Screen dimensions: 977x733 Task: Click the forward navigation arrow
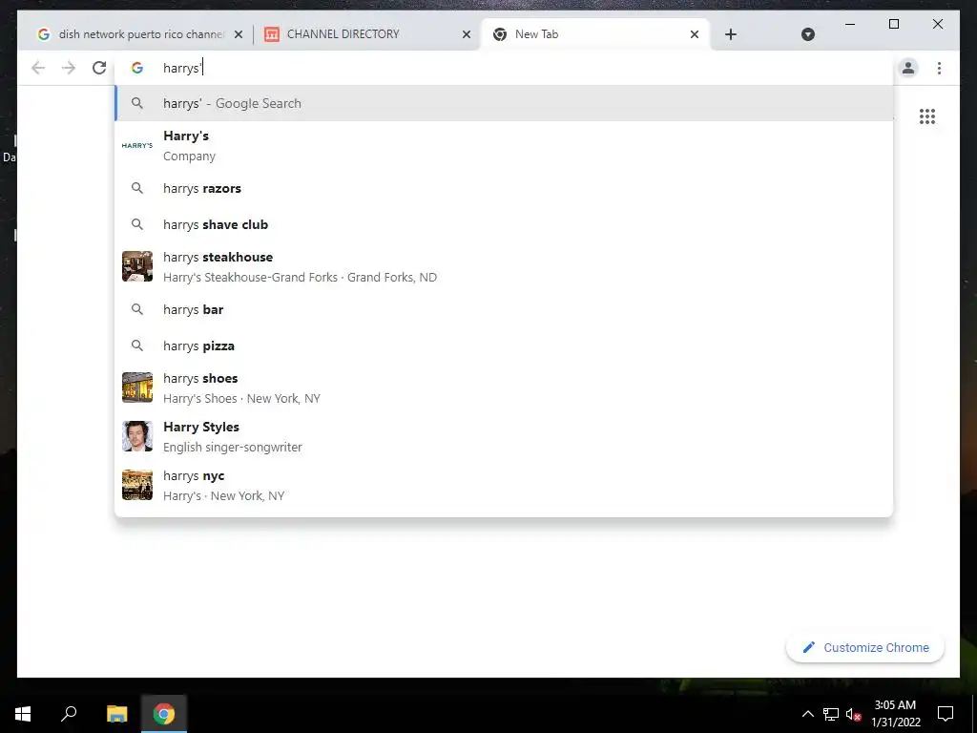pyautogui.click(x=69, y=68)
